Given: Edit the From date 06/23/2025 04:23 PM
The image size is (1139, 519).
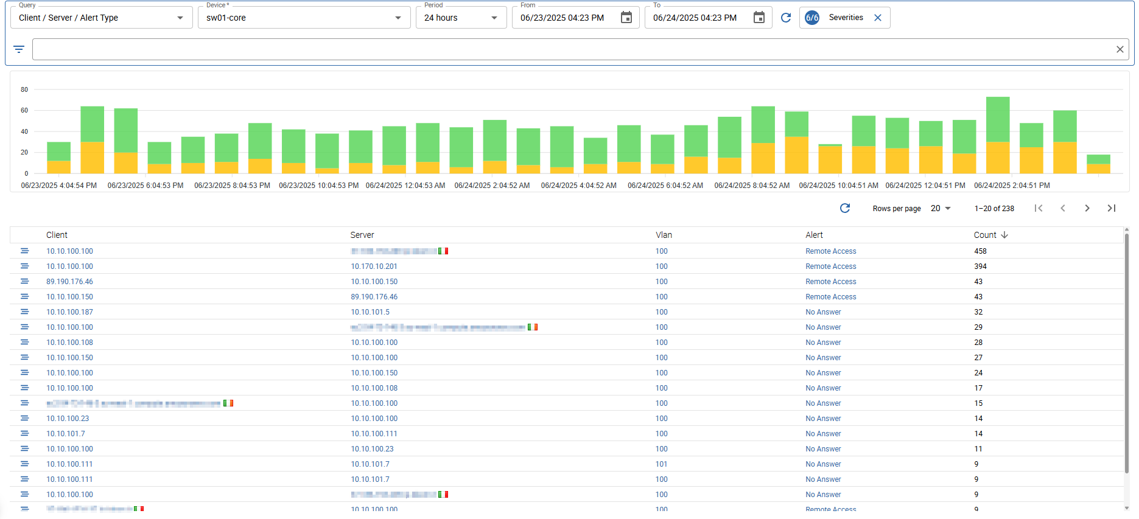Looking at the screenshot, I should pyautogui.click(x=562, y=18).
